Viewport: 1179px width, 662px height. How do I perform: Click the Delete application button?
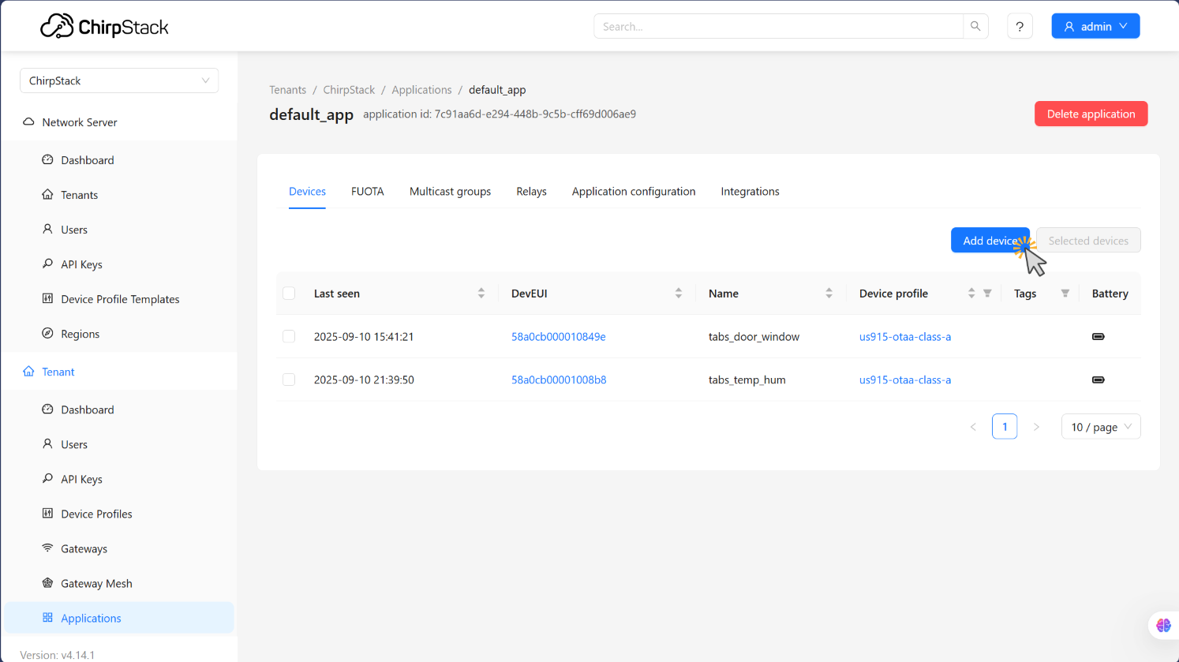pos(1091,114)
